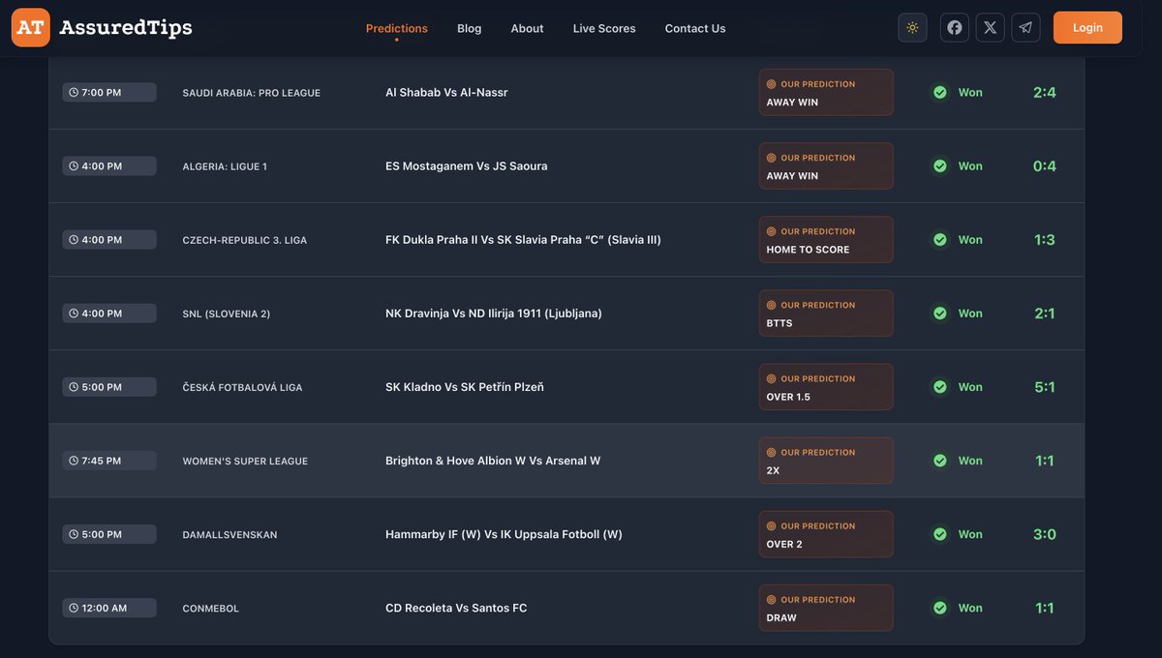The image size is (1162, 658).
Task: Click the target icon in BTTS prediction
Action: pos(772,305)
